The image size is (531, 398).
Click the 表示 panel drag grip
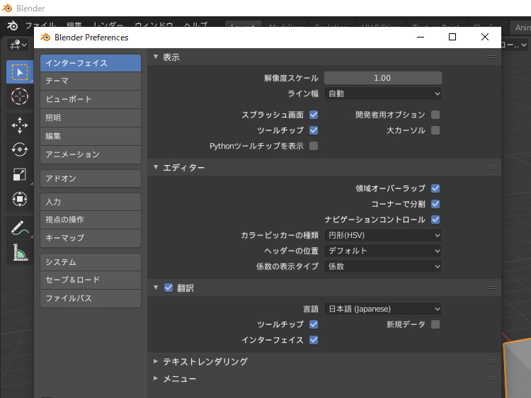pos(491,57)
